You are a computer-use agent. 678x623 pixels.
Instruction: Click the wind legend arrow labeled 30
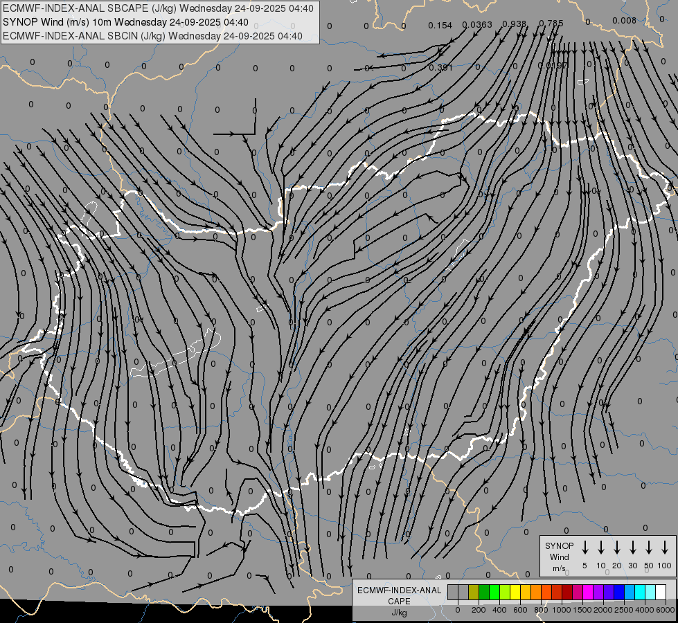[x=632, y=547]
